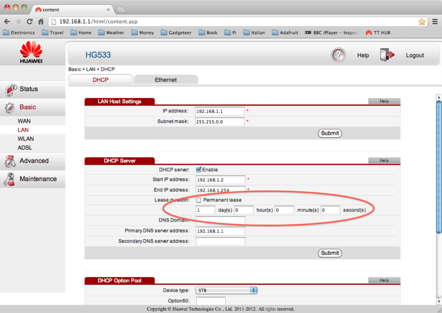Go to browser home page icon

point(41,22)
